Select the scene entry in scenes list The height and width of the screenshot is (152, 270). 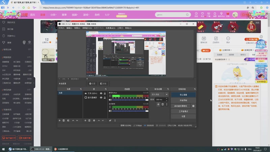70,93
